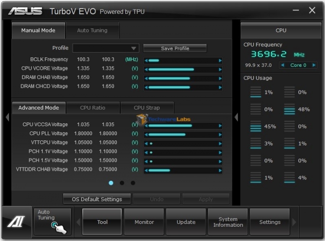325x241 pixels.
Task: Click the Undo button
Action: pyautogui.click(x=156, y=199)
